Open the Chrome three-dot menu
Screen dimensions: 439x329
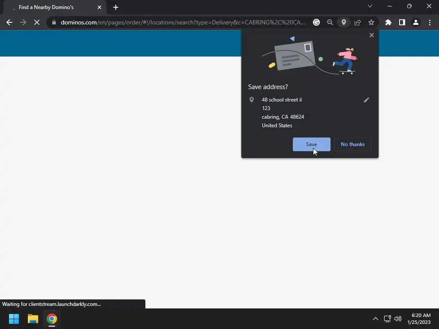pyautogui.click(x=430, y=22)
